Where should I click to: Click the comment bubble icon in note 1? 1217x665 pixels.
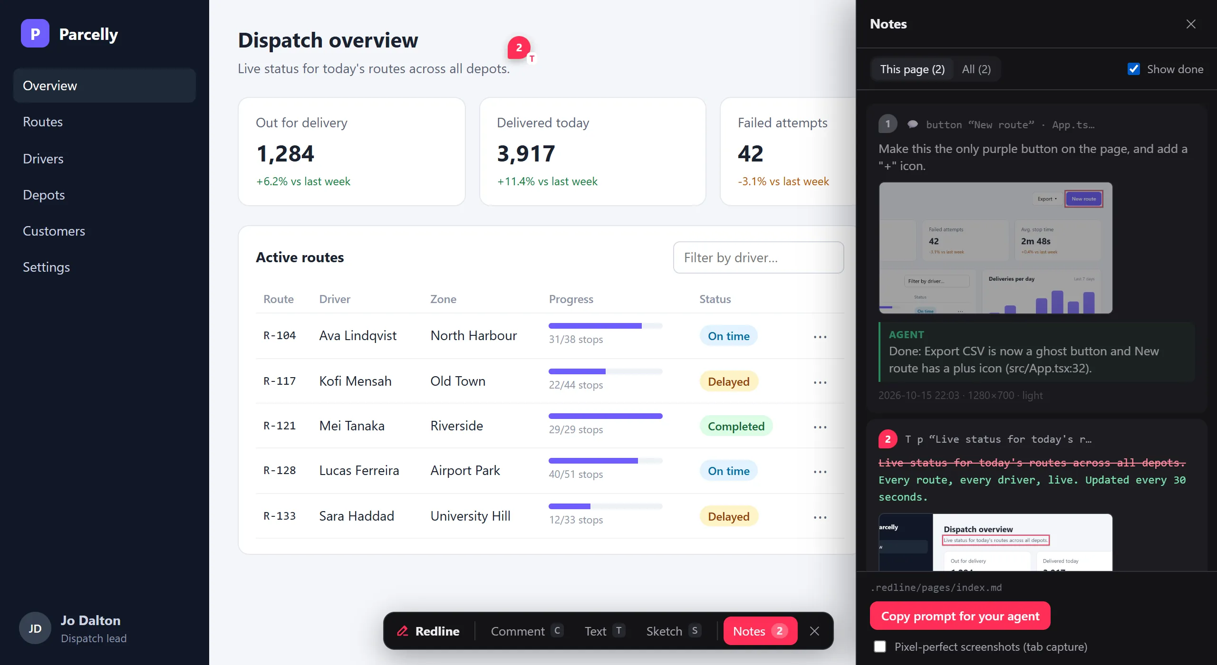pyautogui.click(x=913, y=124)
